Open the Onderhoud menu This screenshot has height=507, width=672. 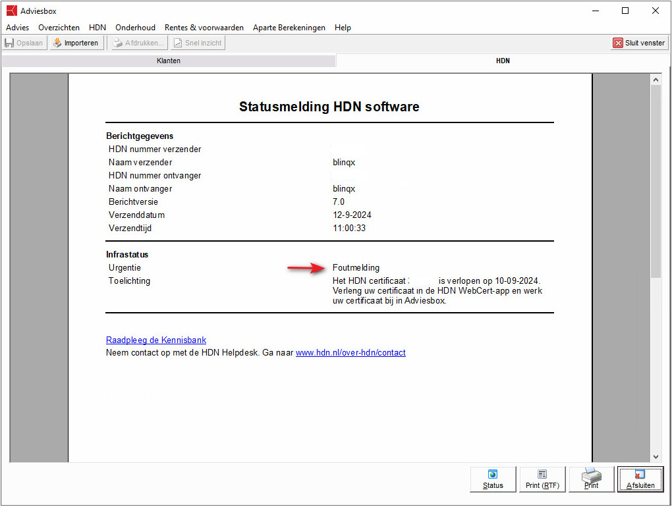[135, 28]
